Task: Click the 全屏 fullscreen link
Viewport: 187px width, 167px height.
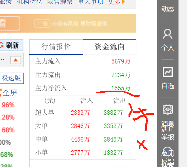Action: [10, 93]
